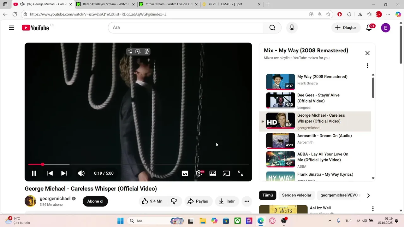404x227 pixels.
Task: Click the video progress bar scrubber
Action: pos(43,164)
